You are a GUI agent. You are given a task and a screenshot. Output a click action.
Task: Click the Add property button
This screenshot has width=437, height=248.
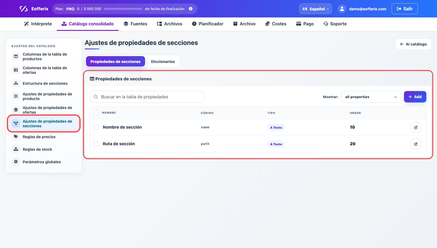coord(415,97)
